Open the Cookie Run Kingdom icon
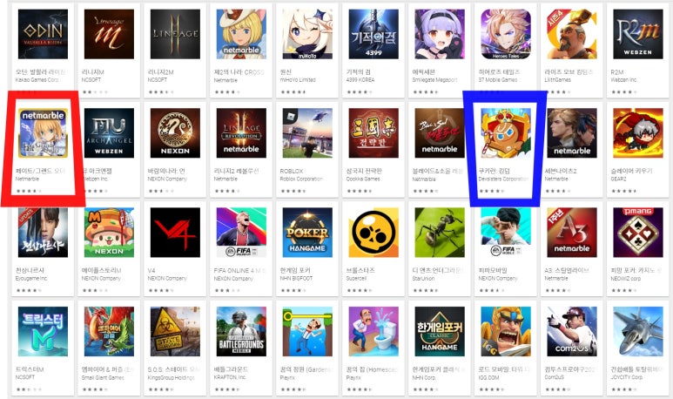 506,132
